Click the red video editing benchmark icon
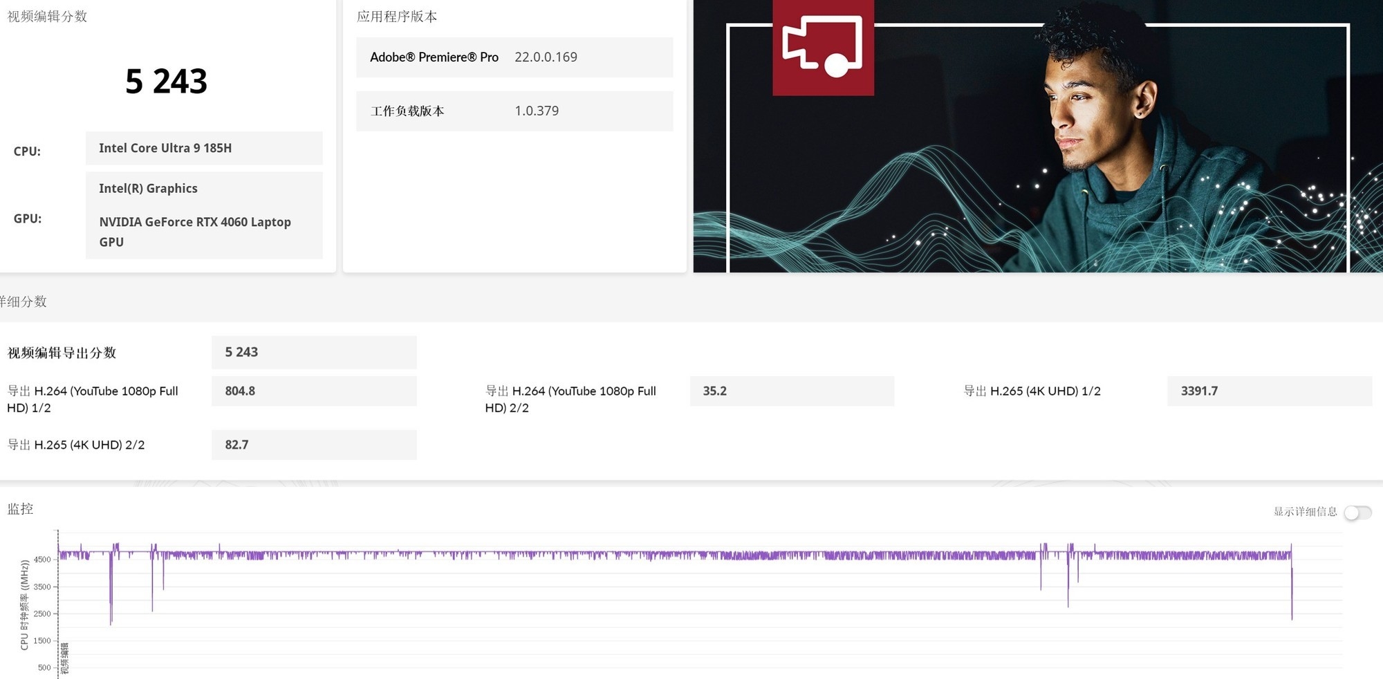 [823, 47]
